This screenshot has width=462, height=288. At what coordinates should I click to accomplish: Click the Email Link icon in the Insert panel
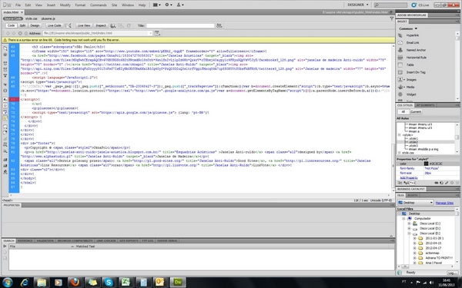400,42
